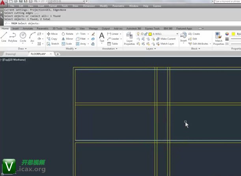Click the Leader annotation tool
The image size is (241, 176).
[113, 39]
